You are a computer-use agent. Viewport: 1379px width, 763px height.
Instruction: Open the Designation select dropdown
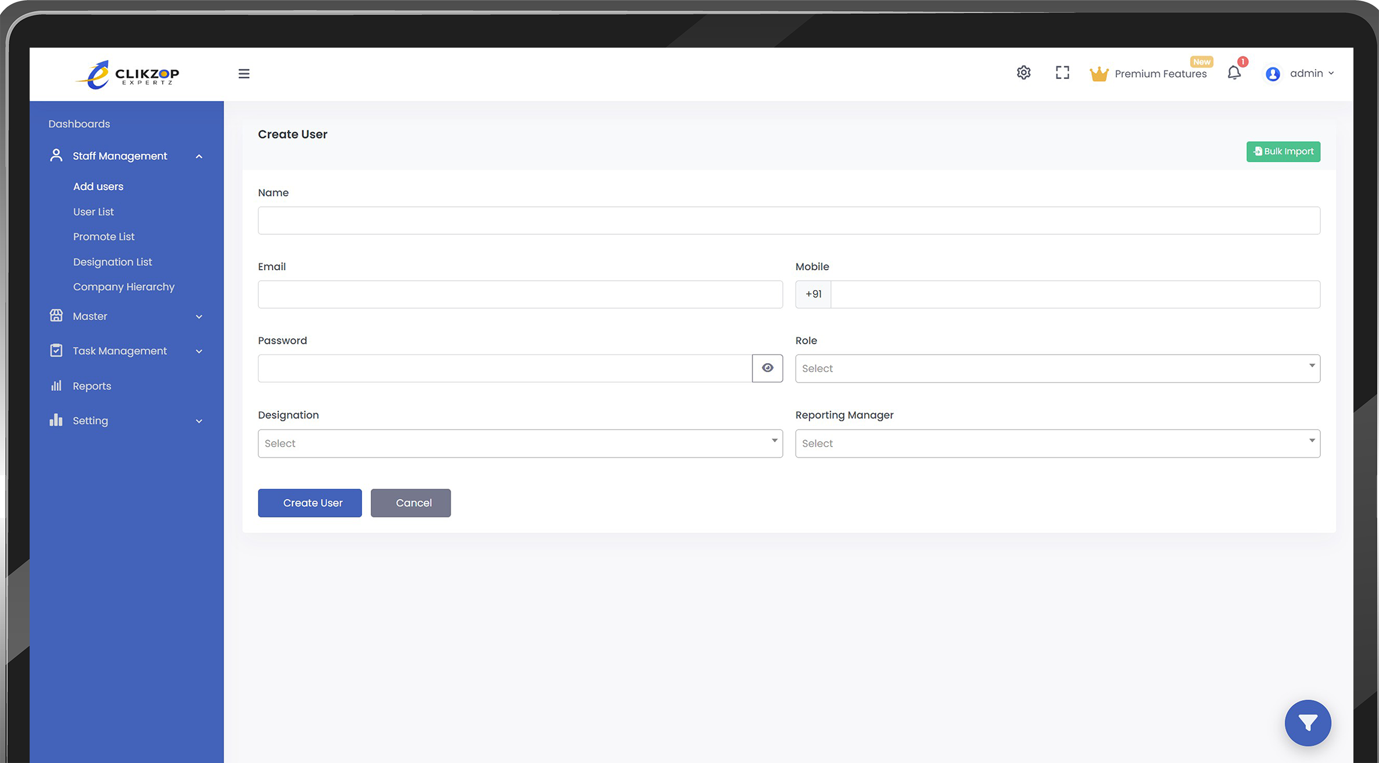(x=520, y=443)
